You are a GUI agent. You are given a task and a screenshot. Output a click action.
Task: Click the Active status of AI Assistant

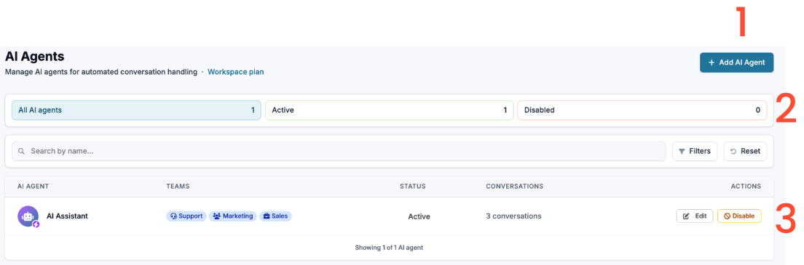tap(419, 216)
